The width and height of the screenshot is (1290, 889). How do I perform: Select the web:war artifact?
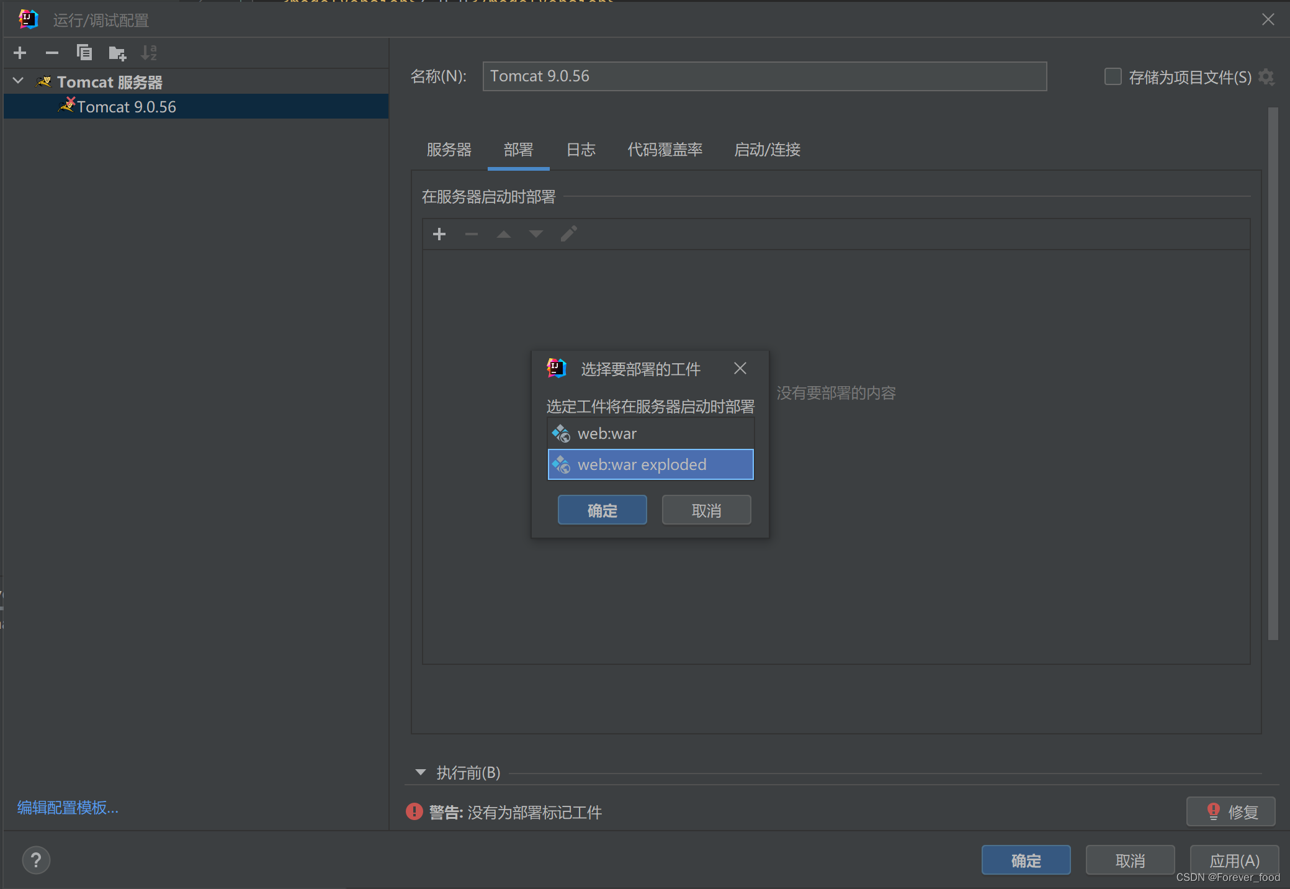pos(650,433)
